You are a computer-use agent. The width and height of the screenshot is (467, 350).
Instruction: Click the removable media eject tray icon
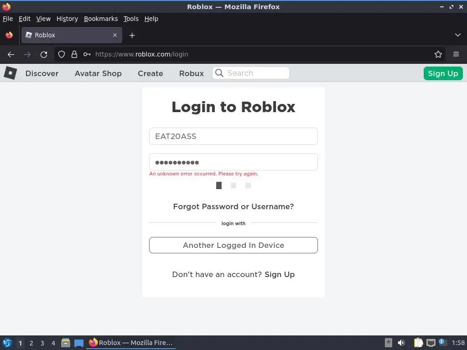(x=389, y=343)
